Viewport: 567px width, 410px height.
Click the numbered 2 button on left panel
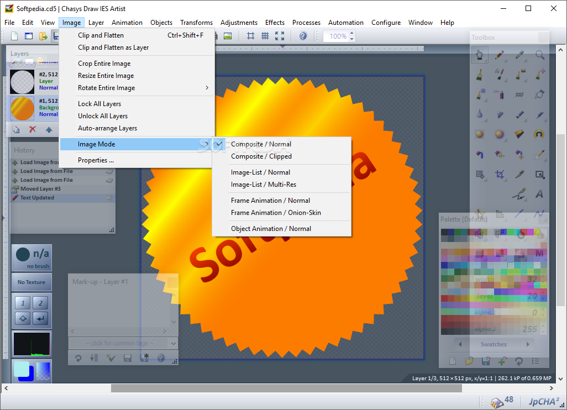pos(40,303)
